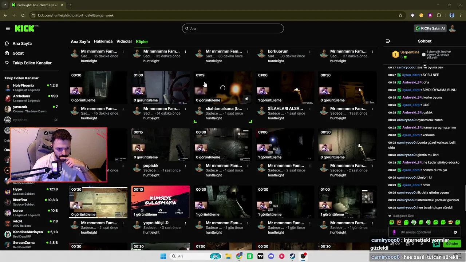Click the KICKs Satın Al button
Image resolution: width=466 pixels, height=262 pixels.
[430, 28]
